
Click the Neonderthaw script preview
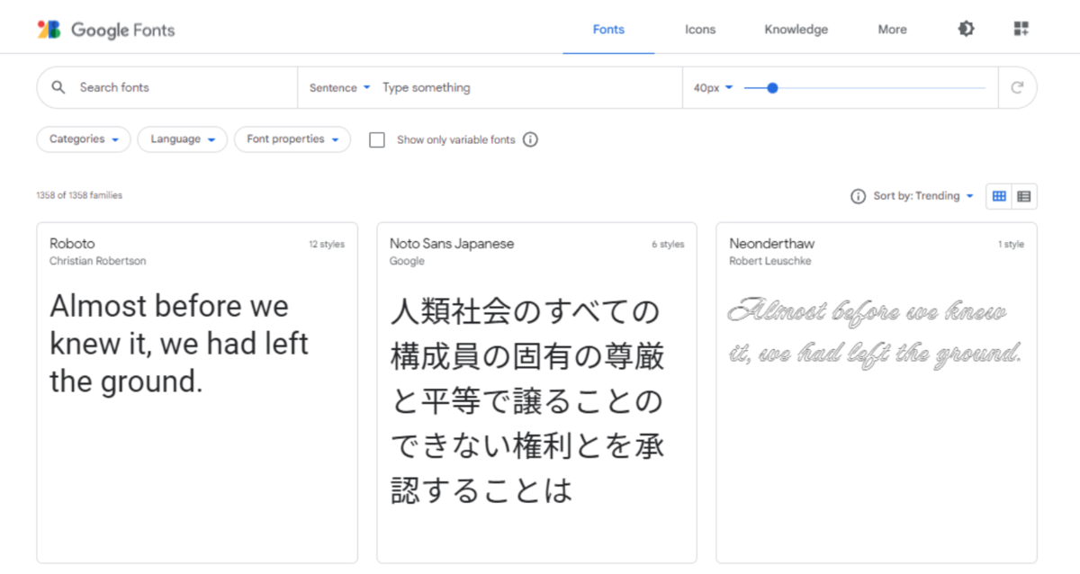(x=875, y=332)
